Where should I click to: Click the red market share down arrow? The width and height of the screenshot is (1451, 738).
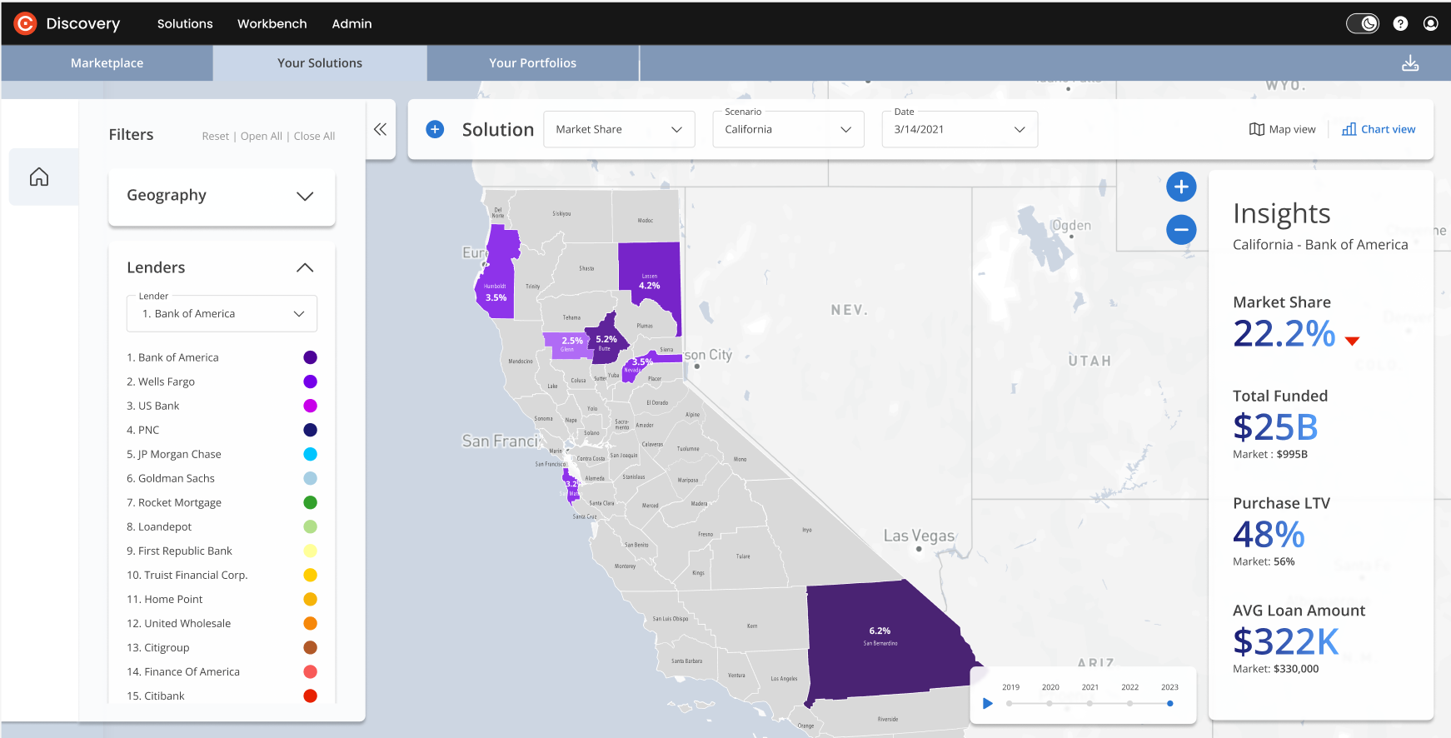[x=1352, y=341]
